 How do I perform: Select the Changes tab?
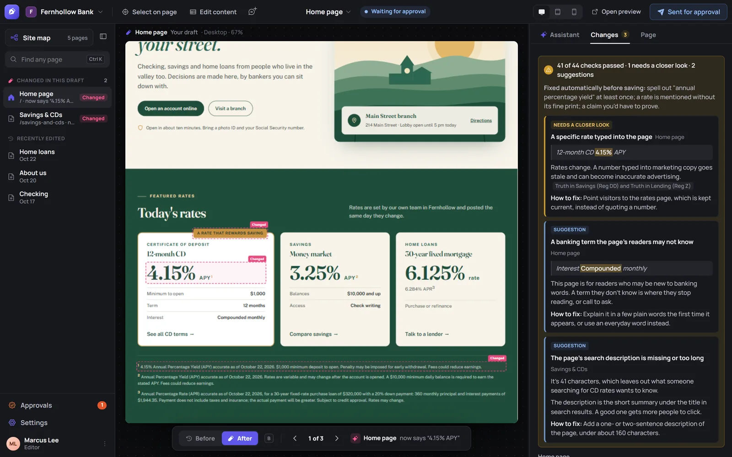(609, 35)
